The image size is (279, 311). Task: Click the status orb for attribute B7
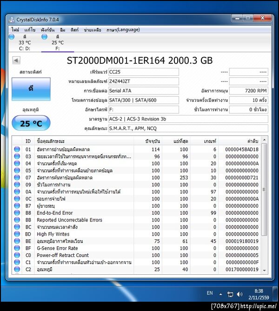(17, 206)
